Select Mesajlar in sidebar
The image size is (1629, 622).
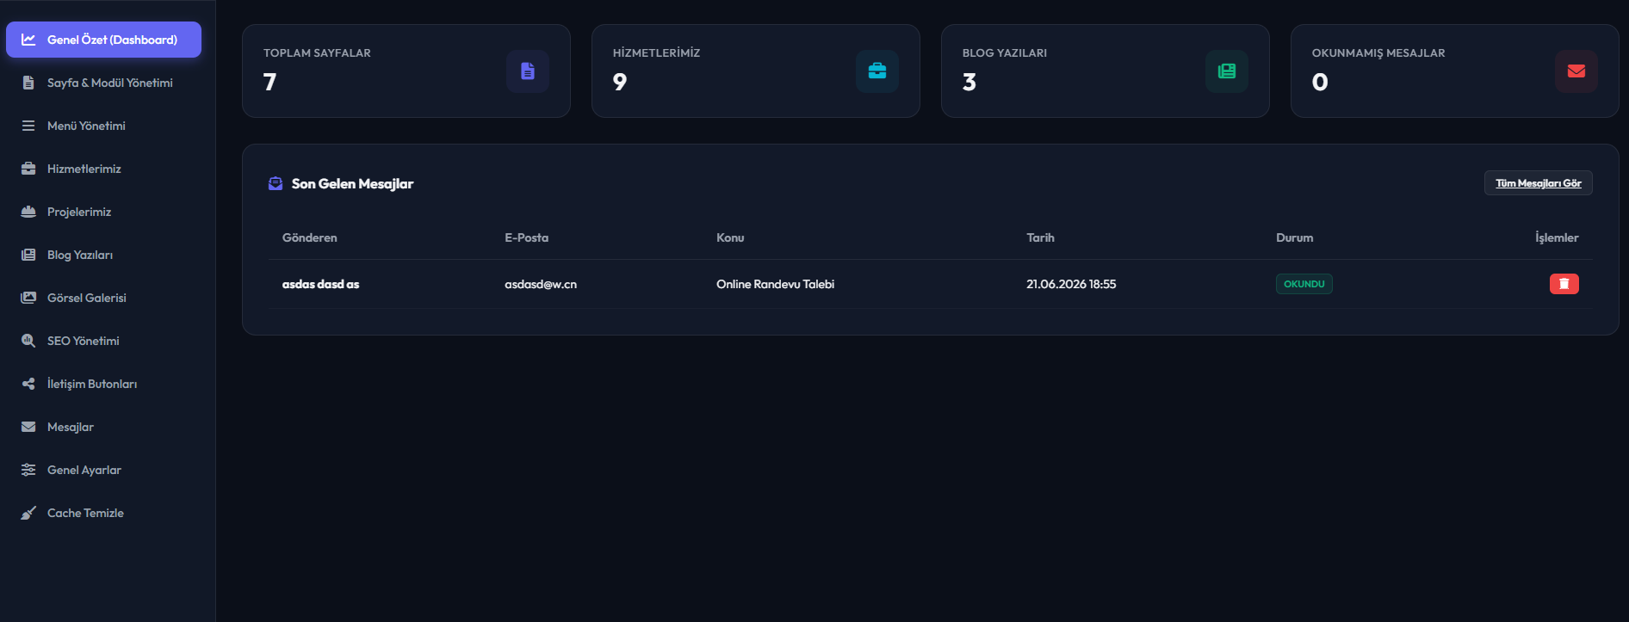point(103,427)
